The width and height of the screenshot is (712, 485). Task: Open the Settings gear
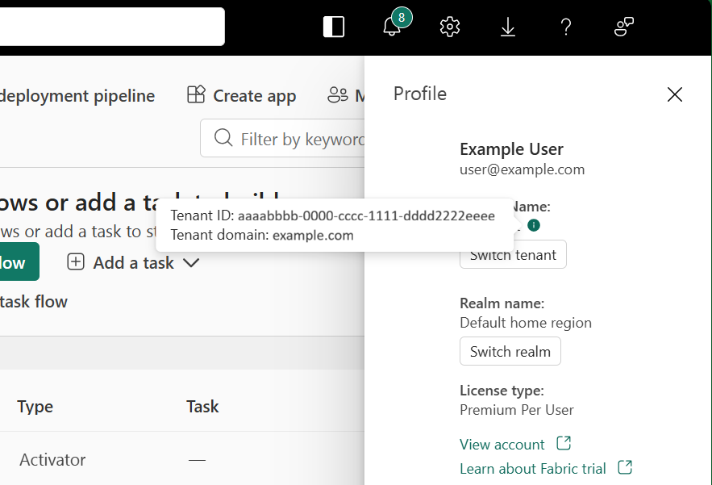(x=449, y=26)
